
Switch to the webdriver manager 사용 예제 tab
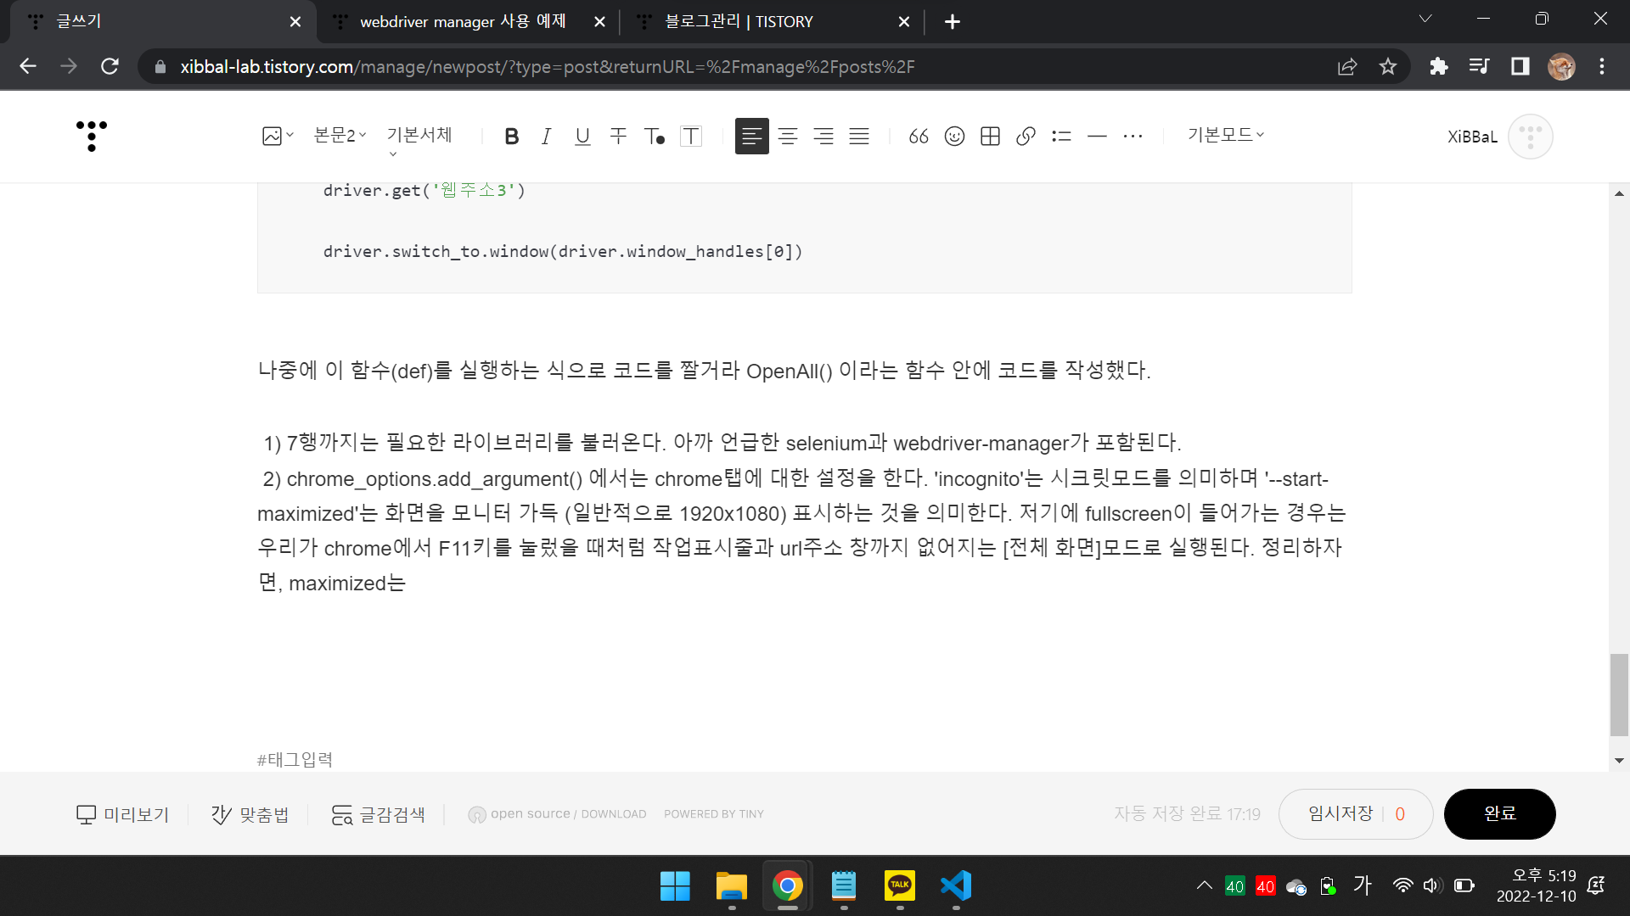click(x=463, y=22)
